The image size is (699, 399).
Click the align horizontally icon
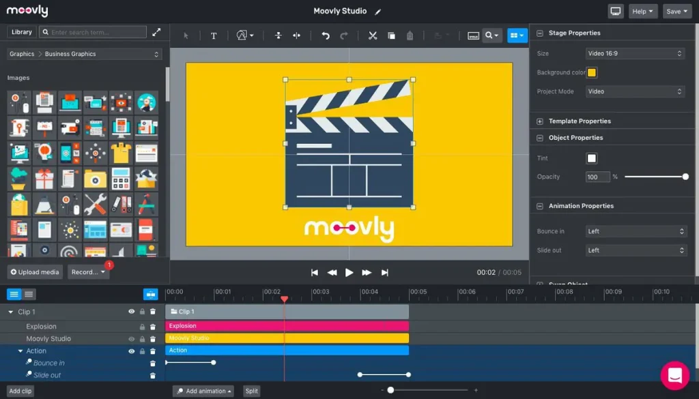point(296,35)
